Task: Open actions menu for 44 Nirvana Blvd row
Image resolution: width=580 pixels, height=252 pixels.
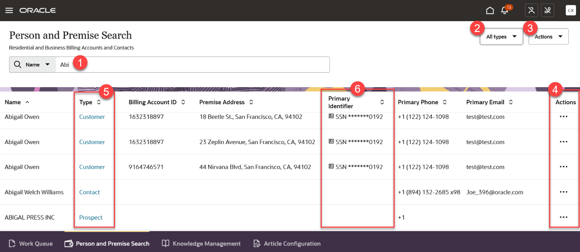Action: click(563, 167)
